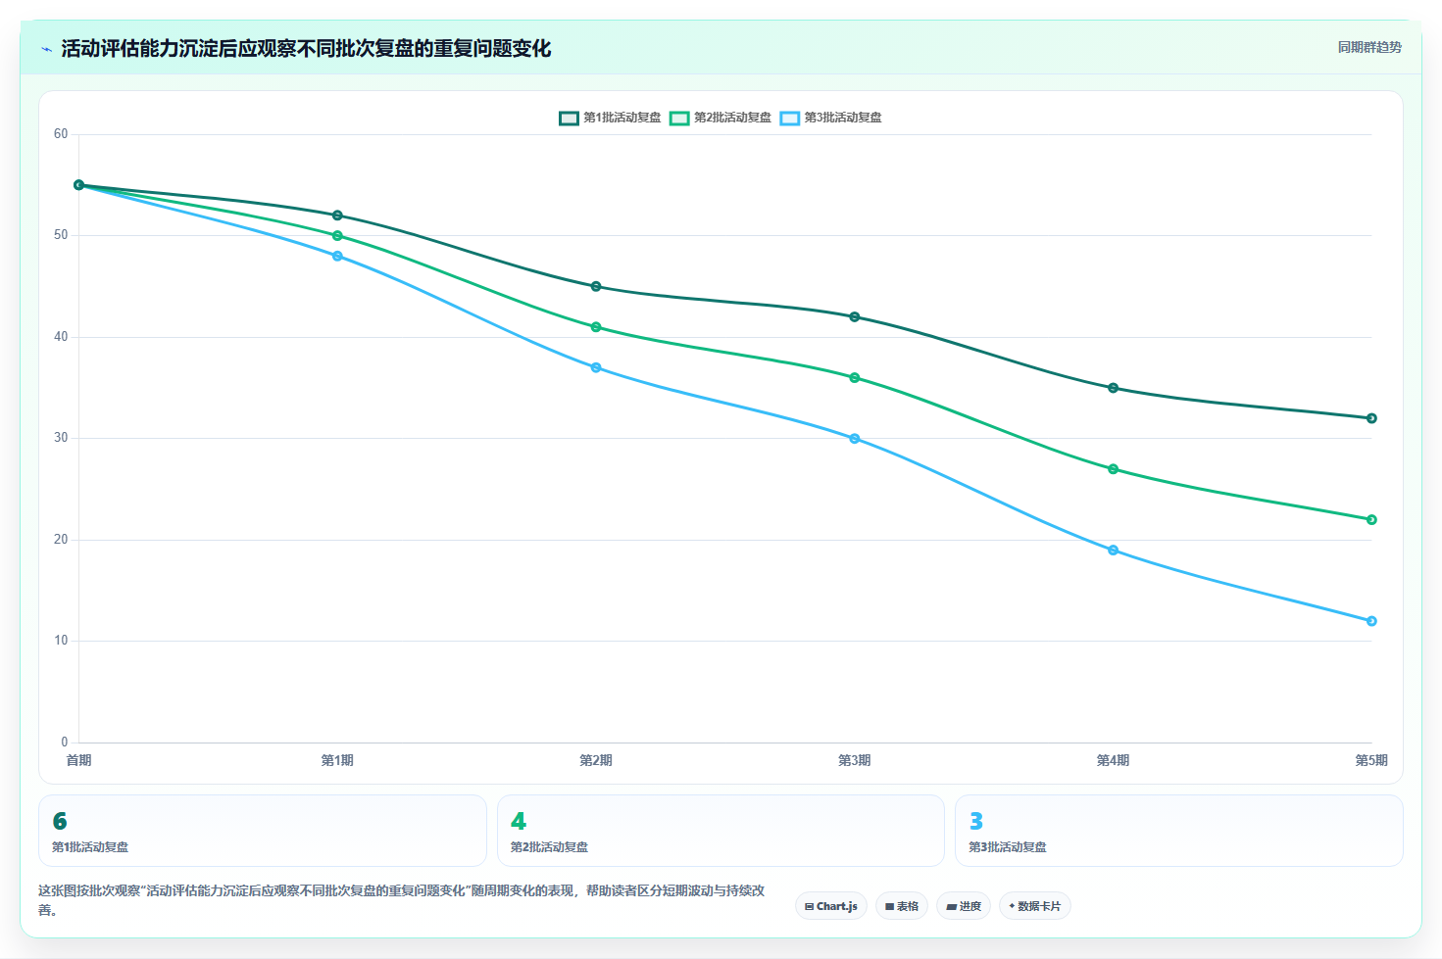Click the 同期群趋势 label in the header
Screen dimensions: 1442x959
[1369, 47]
